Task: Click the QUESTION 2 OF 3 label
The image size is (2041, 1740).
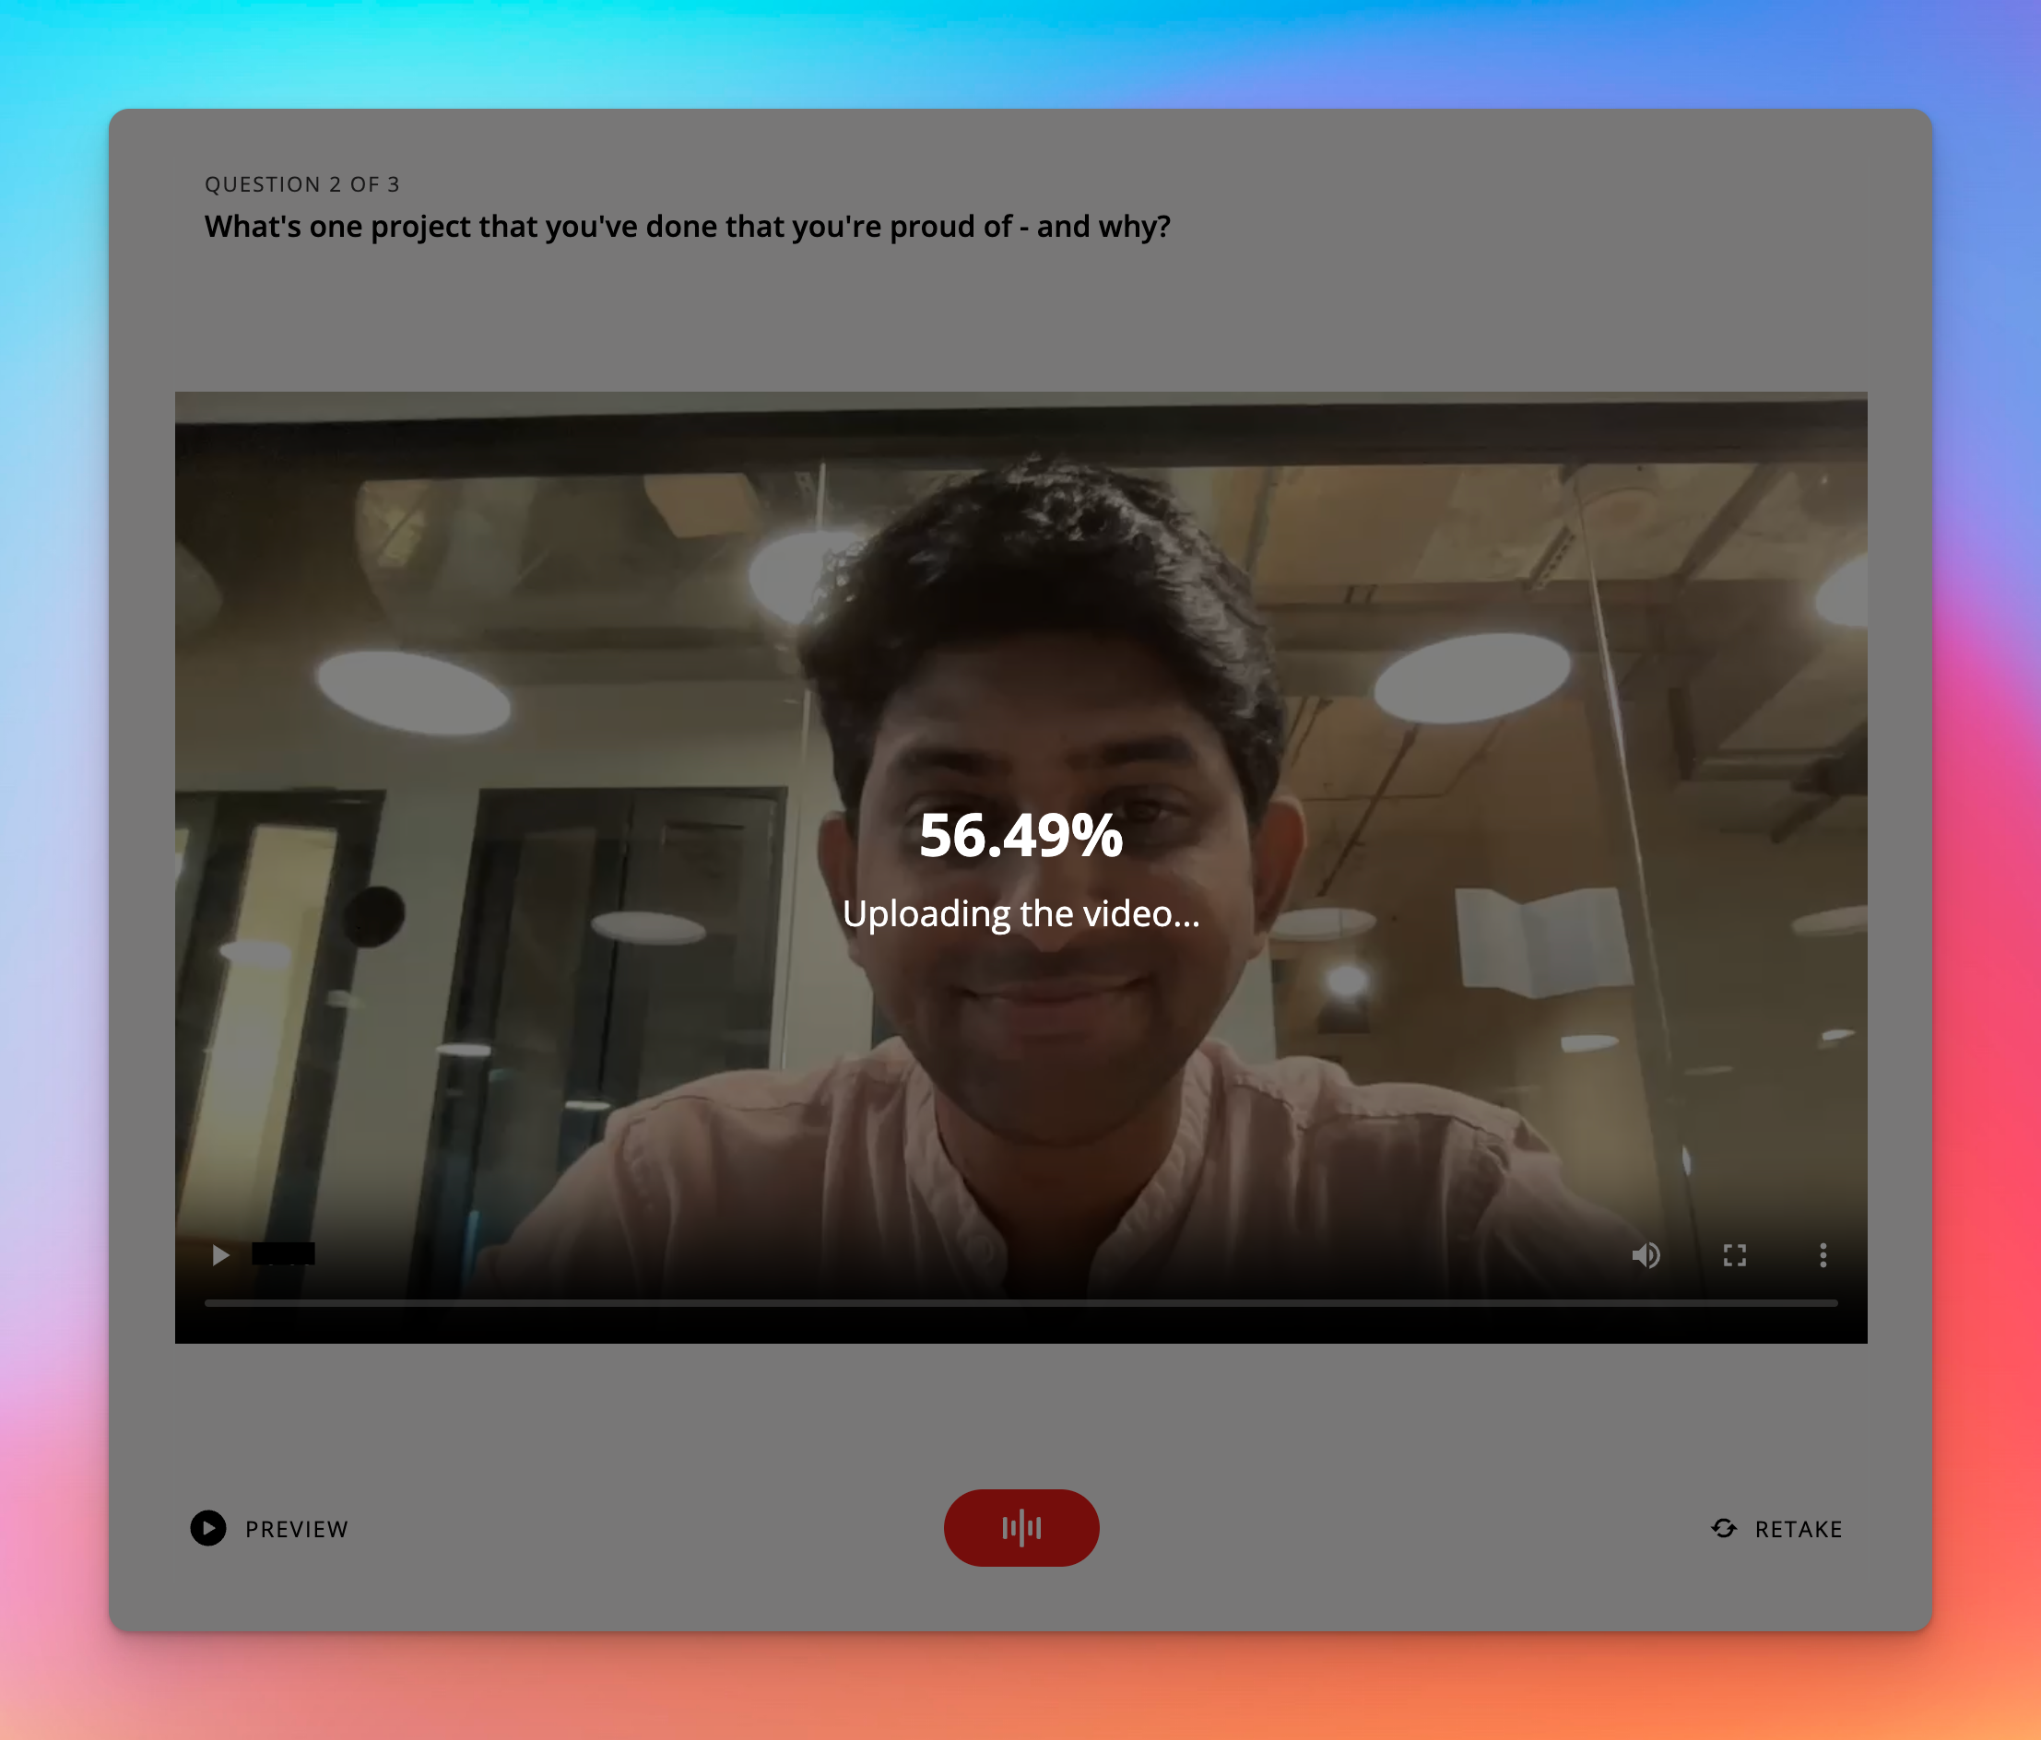Action: coord(302,184)
